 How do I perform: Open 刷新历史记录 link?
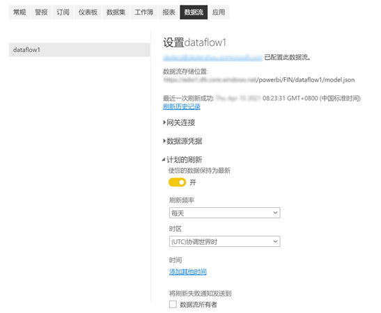click(x=182, y=106)
